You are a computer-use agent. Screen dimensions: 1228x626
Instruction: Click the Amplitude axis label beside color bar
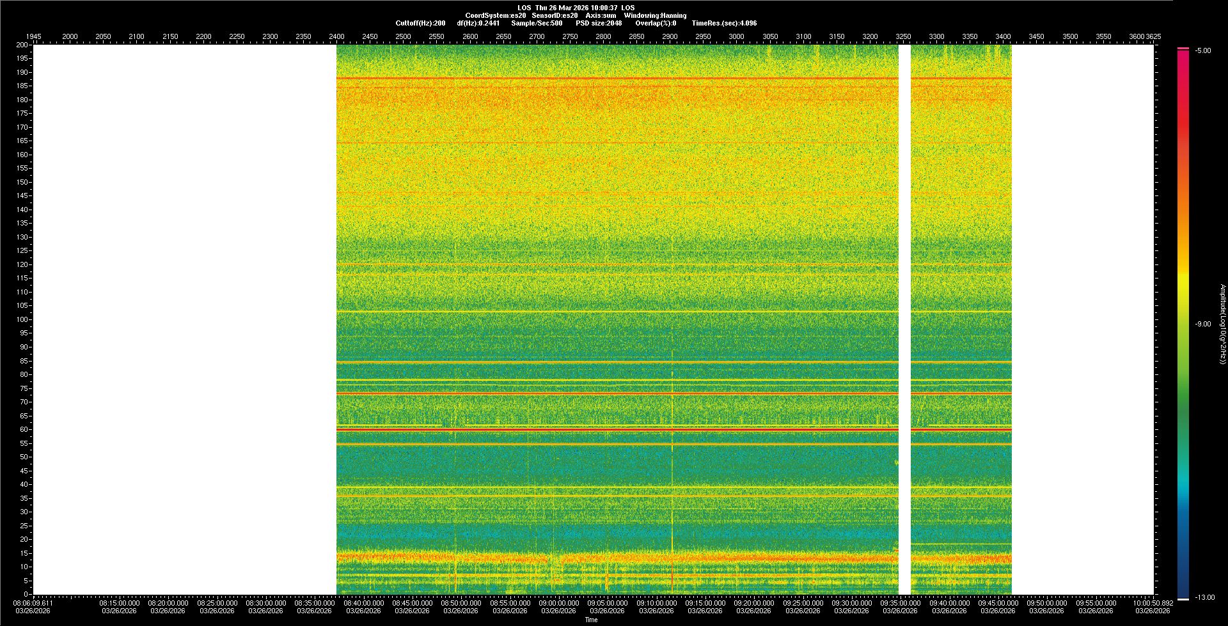point(1222,324)
